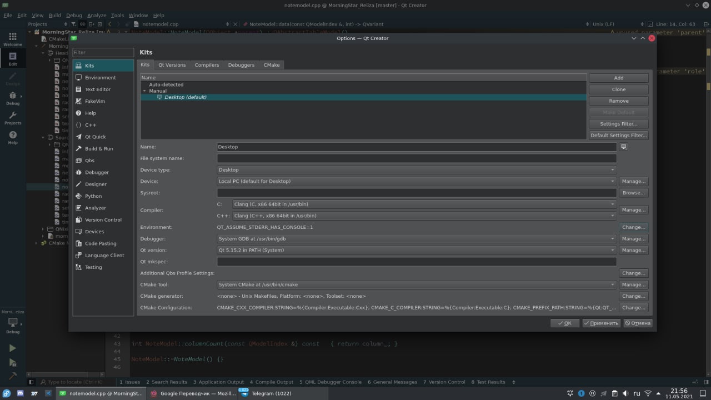Click the Применить (Apply) button
This screenshot has width=711, height=400.
(601, 323)
